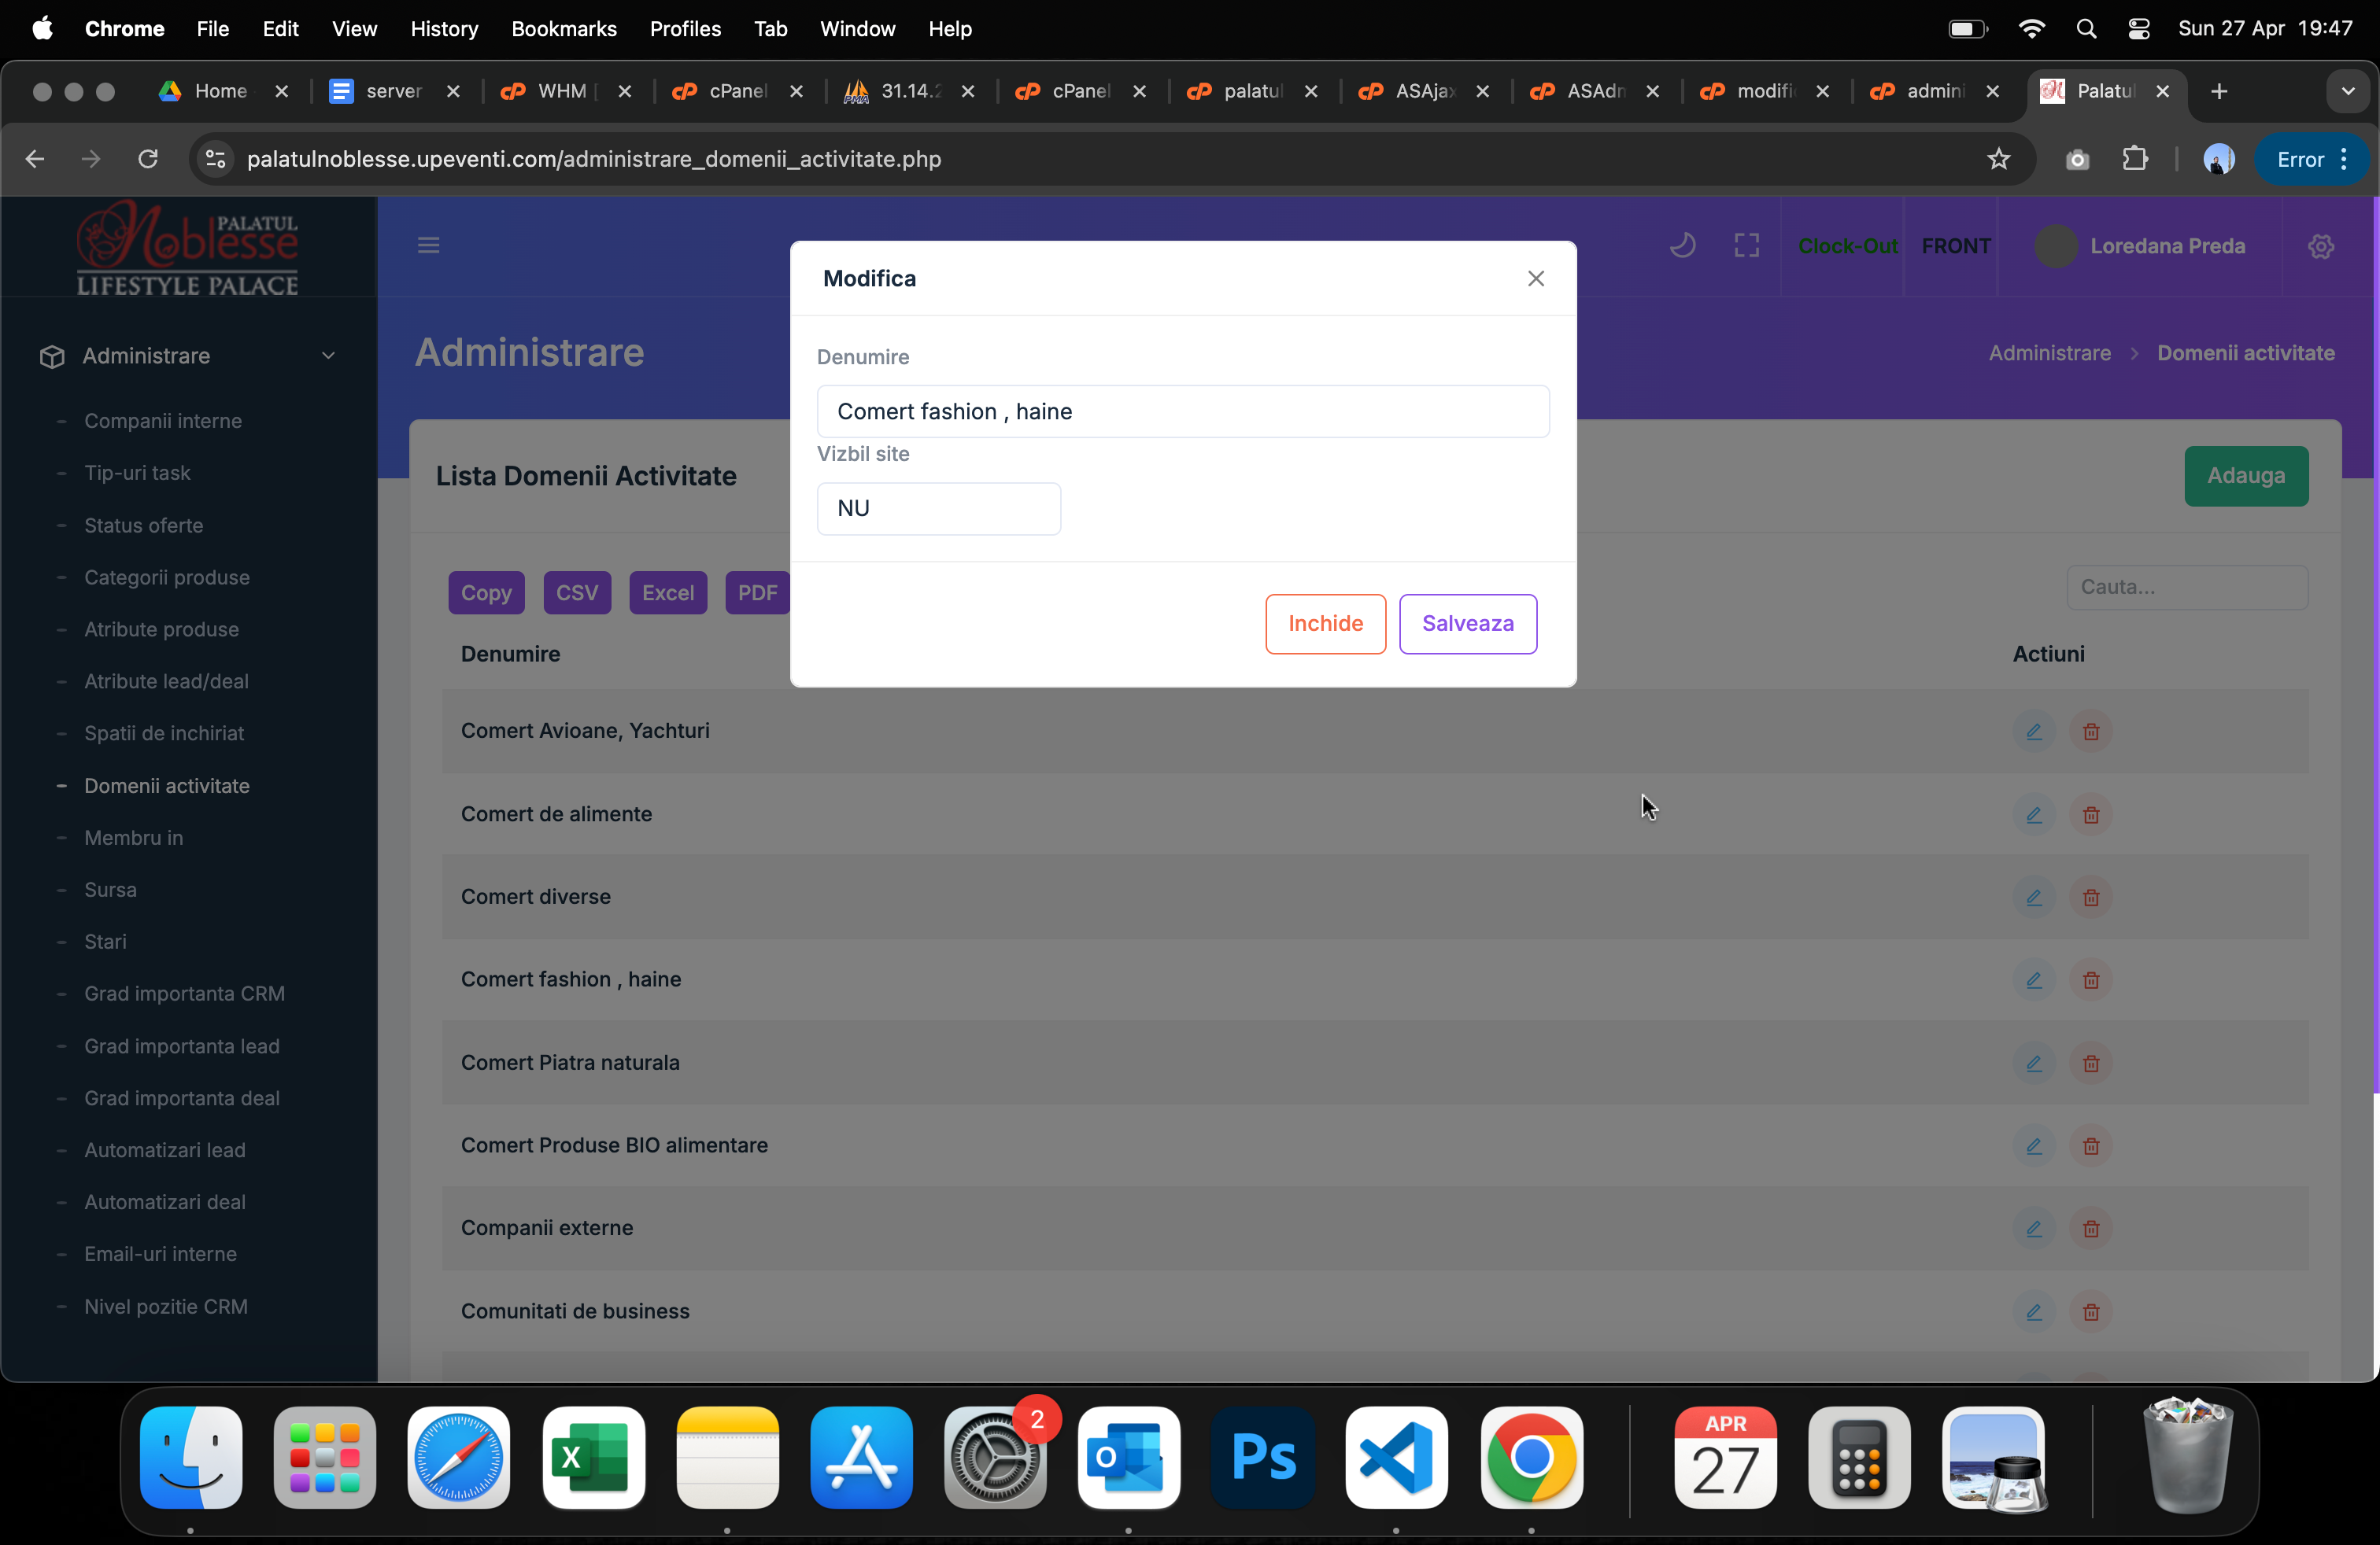Open Chrome extensions puzzle icon
This screenshot has width=2380, height=1545.
pos(2134,159)
